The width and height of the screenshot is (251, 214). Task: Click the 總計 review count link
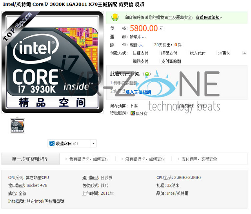point(136,45)
